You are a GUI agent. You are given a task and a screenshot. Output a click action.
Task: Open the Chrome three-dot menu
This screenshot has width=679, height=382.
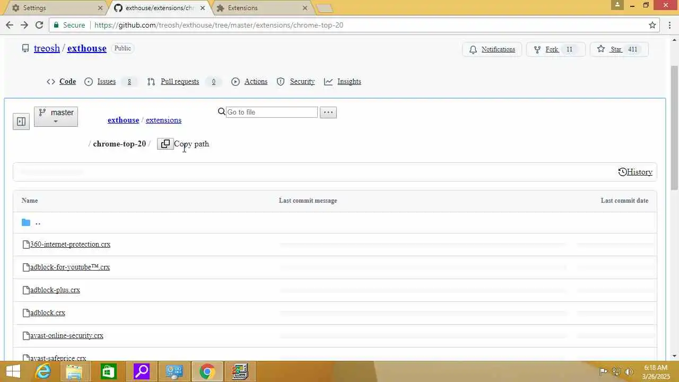coord(669,25)
